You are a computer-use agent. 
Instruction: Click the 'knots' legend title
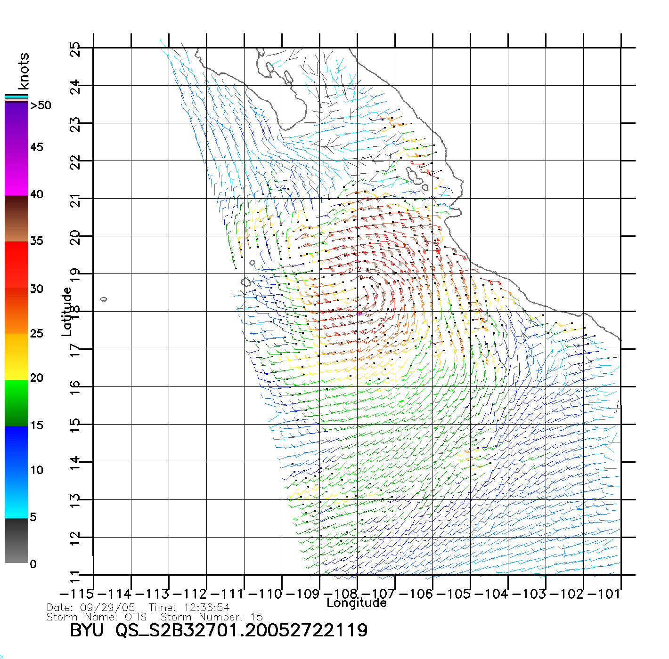point(24,72)
